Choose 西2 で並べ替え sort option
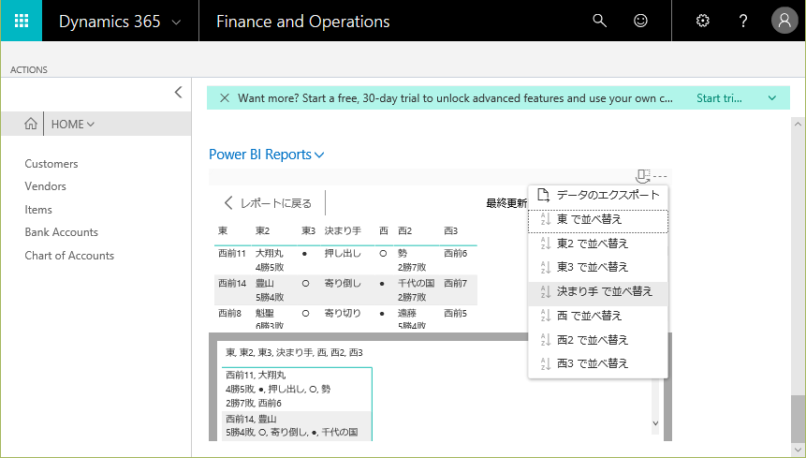Image resolution: width=806 pixels, height=458 pixels. [598, 340]
